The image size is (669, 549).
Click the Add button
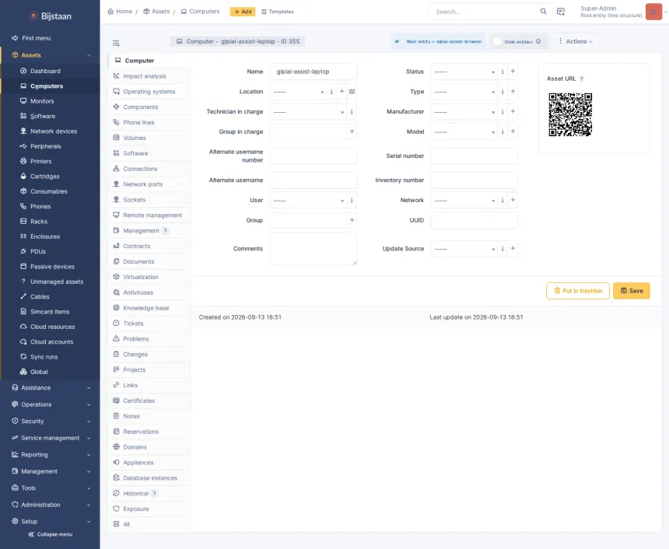point(243,12)
